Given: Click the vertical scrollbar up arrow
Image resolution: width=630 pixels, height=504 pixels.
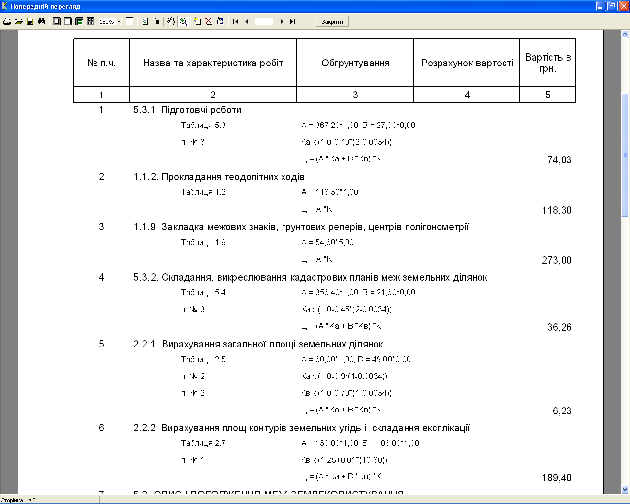Looking at the screenshot, I should pos(625,34).
